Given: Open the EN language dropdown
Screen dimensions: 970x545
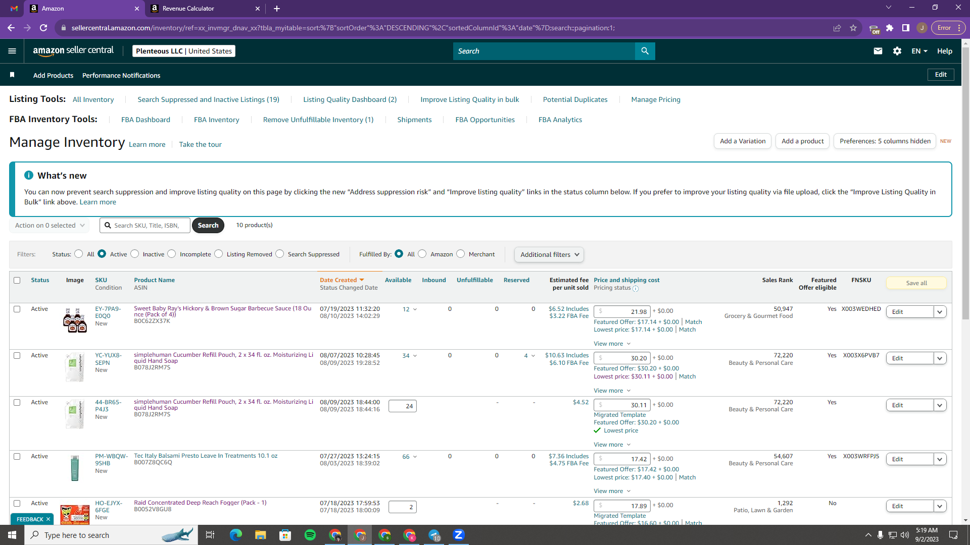Looking at the screenshot, I should [x=919, y=51].
